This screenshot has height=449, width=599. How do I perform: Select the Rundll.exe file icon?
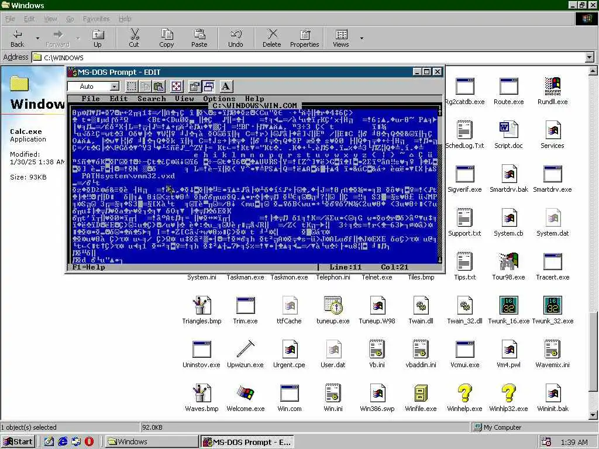[x=552, y=92]
